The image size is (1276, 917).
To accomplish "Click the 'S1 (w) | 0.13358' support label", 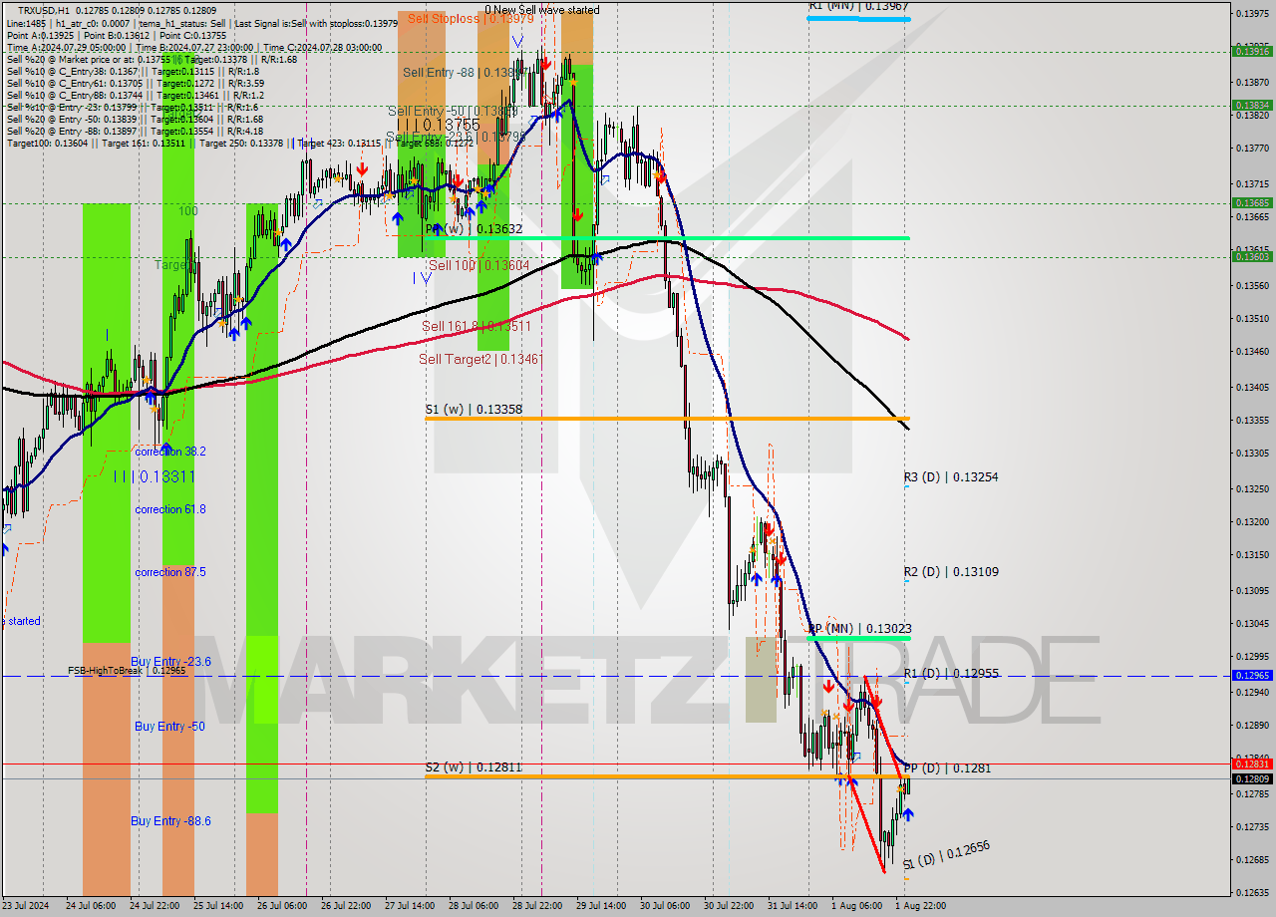I will (474, 410).
